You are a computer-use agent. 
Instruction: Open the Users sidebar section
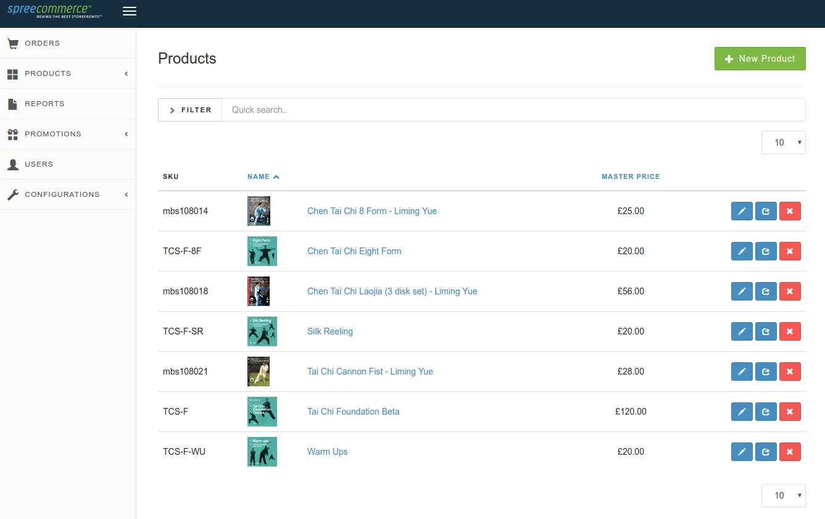point(39,164)
